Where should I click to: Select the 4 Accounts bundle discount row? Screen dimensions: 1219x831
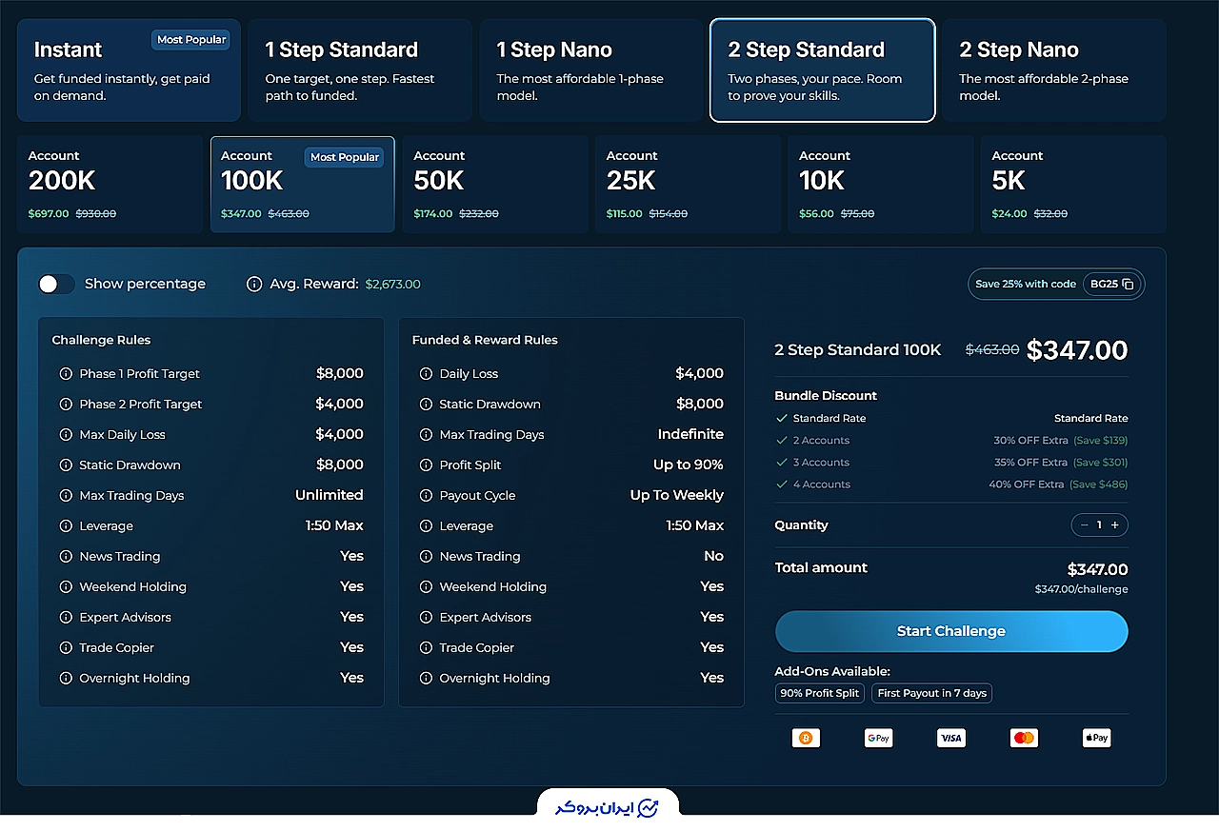(951, 485)
